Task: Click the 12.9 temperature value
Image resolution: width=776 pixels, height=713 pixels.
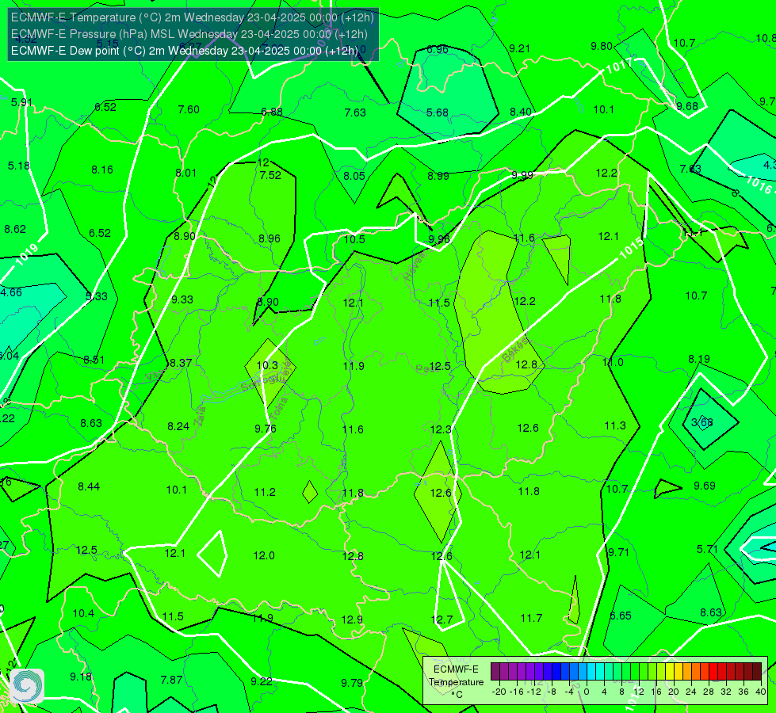Action: click(352, 620)
